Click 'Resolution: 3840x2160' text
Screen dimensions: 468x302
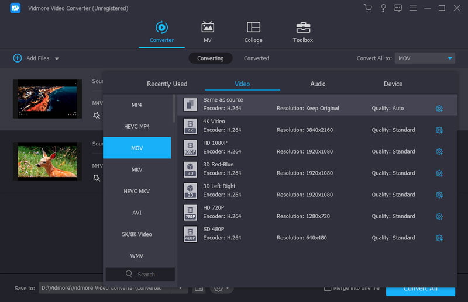305,130
